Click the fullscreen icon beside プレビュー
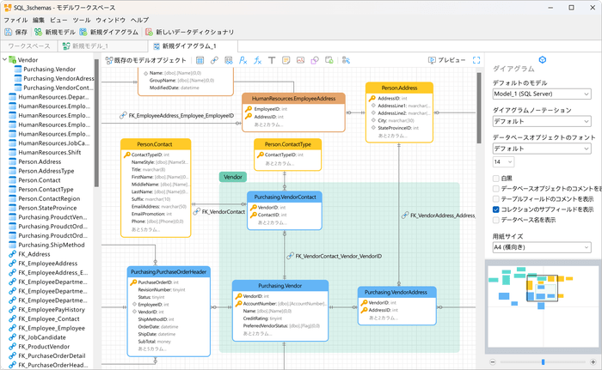 [477, 61]
